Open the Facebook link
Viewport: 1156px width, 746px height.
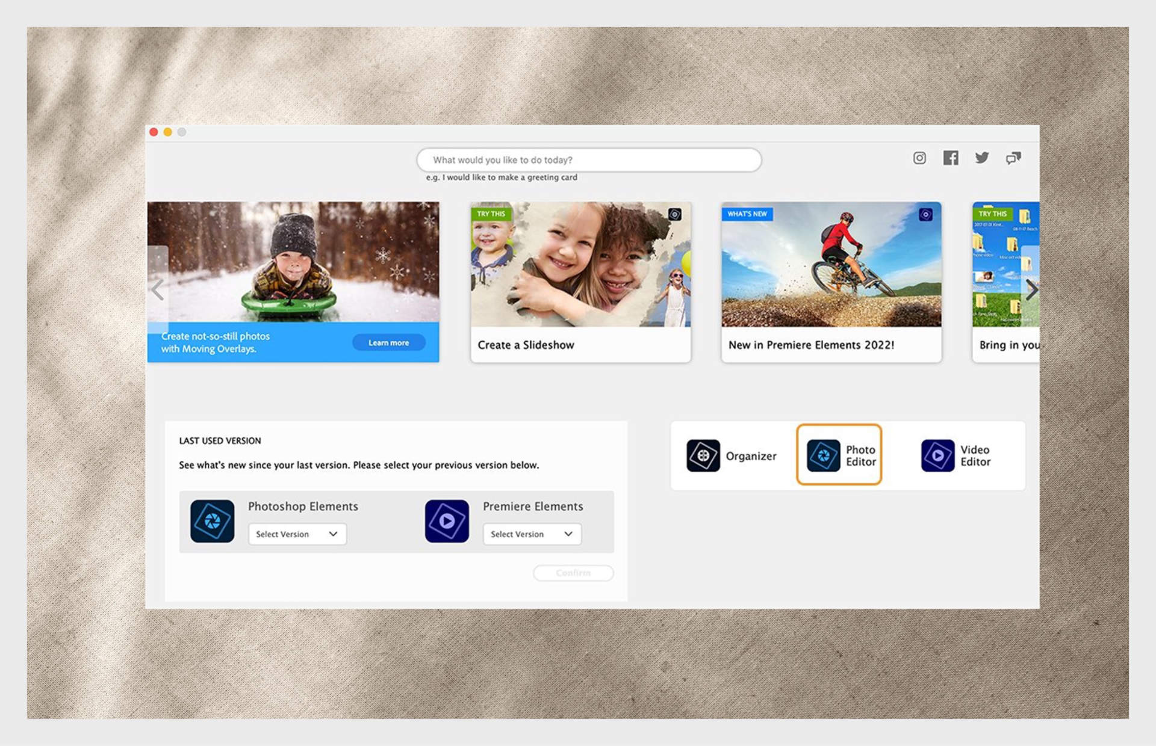[x=951, y=158]
